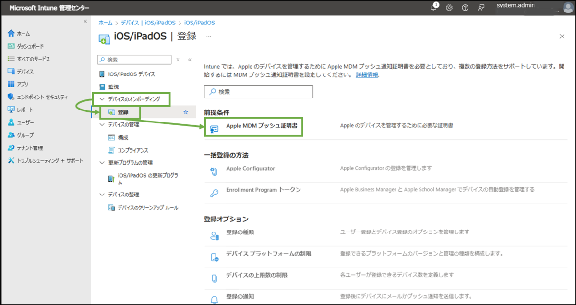Open the settings gear icon

click(x=449, y=8)
